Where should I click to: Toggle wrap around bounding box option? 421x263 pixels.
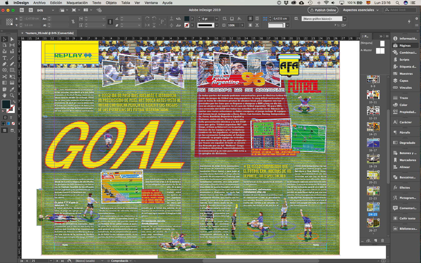pyautogui.click(x=257, y=19)
